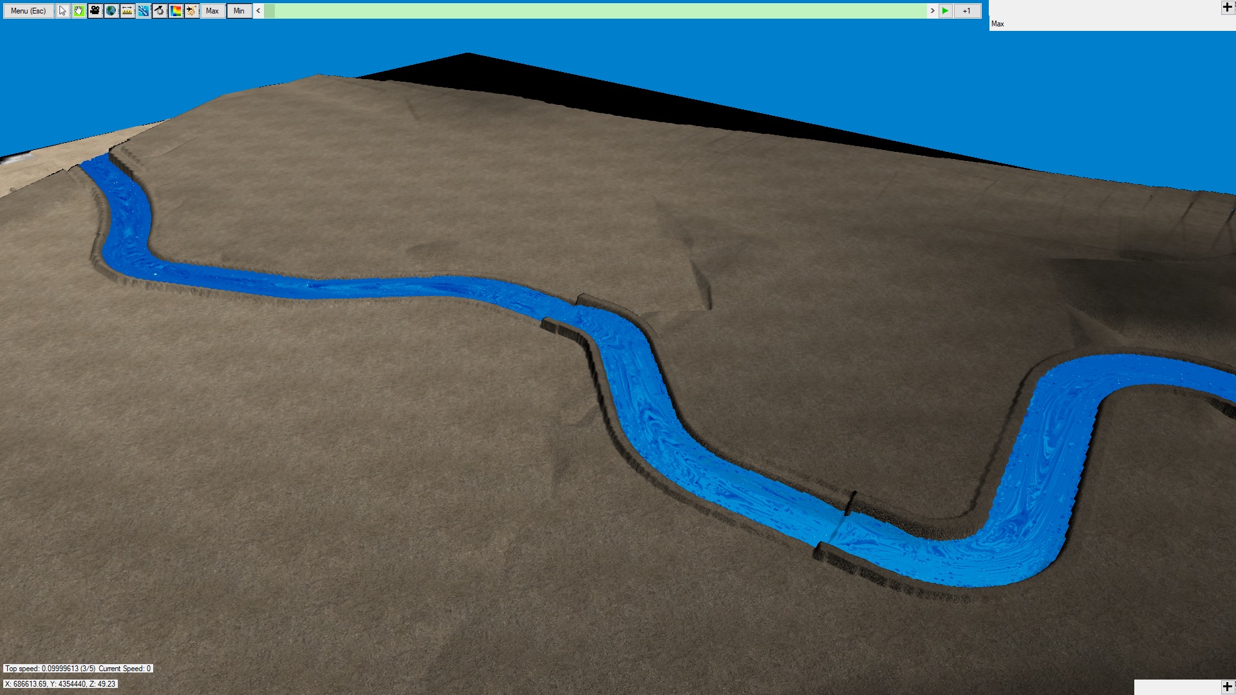Click the +1 speed increment button
This screenshot has width=1236, height=695.
(x=966, y=11)
